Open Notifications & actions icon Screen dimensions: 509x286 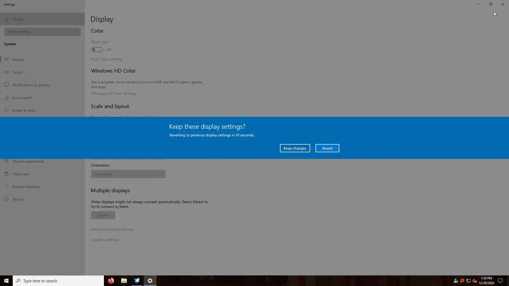(6, 85)
